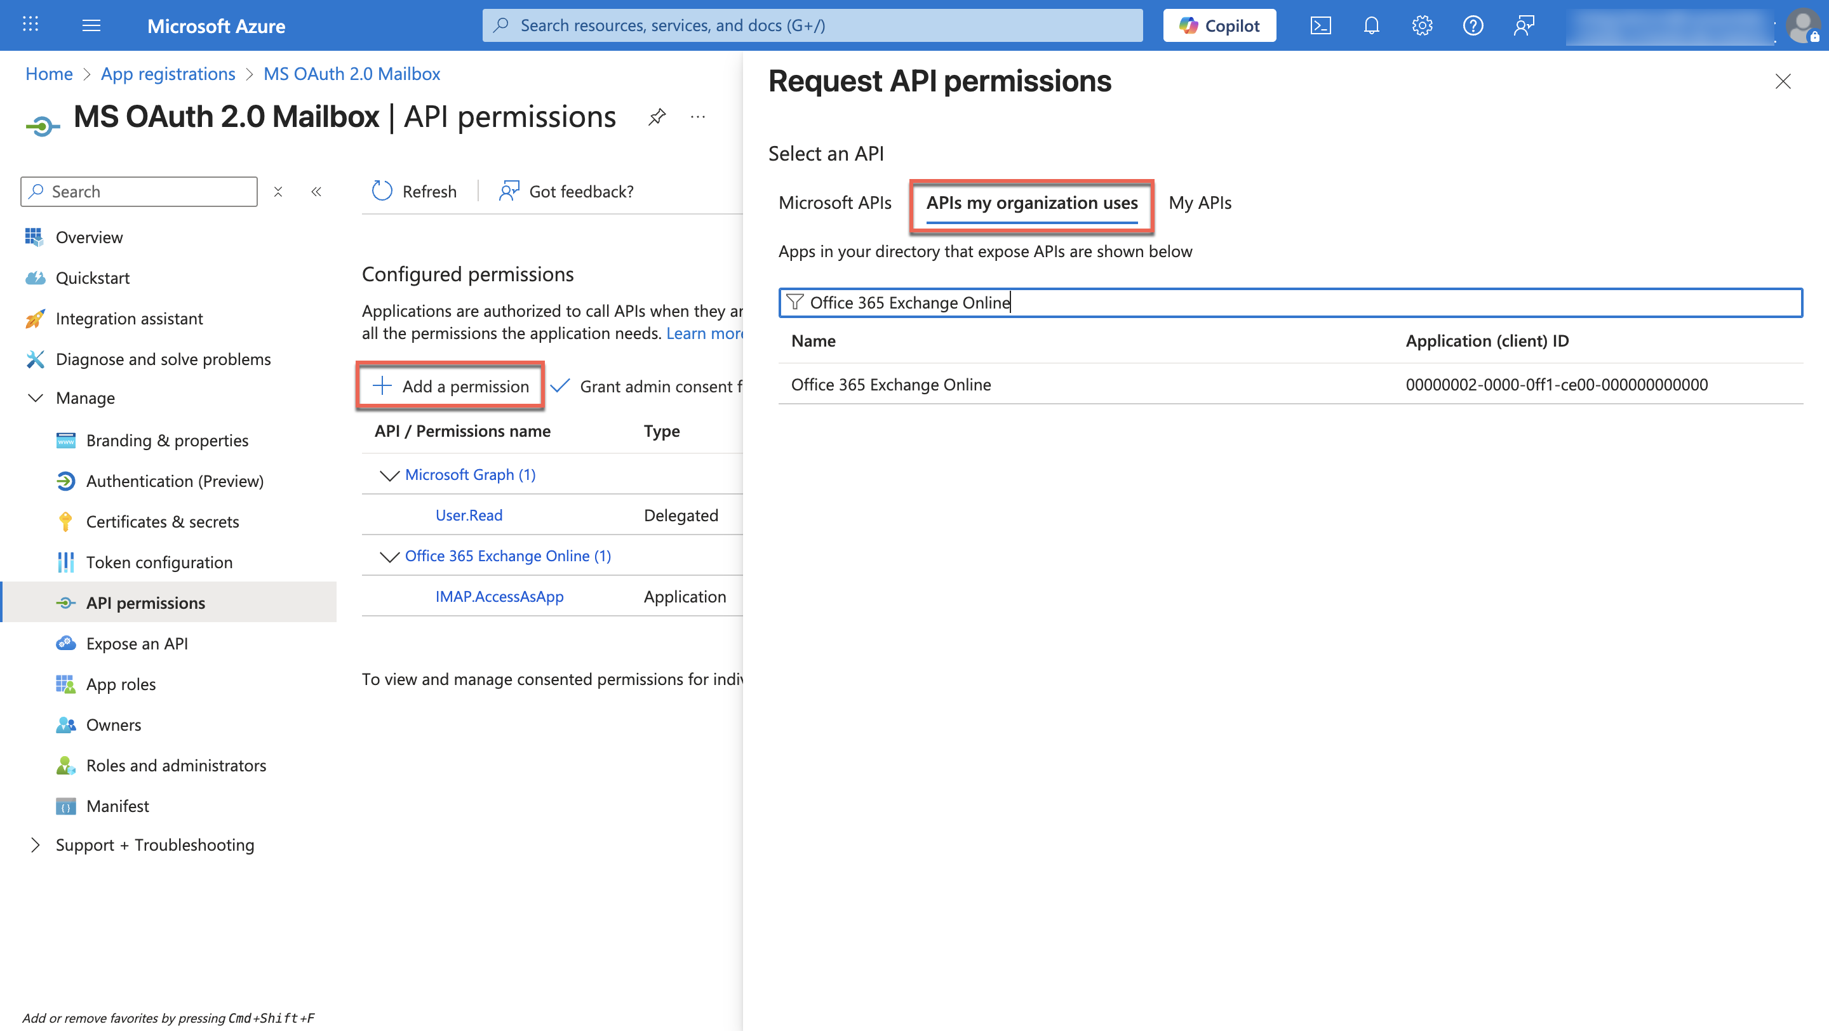Open Certificates & secrets in sidebar
The image size is (1829, 1031).
coord(162,522)
